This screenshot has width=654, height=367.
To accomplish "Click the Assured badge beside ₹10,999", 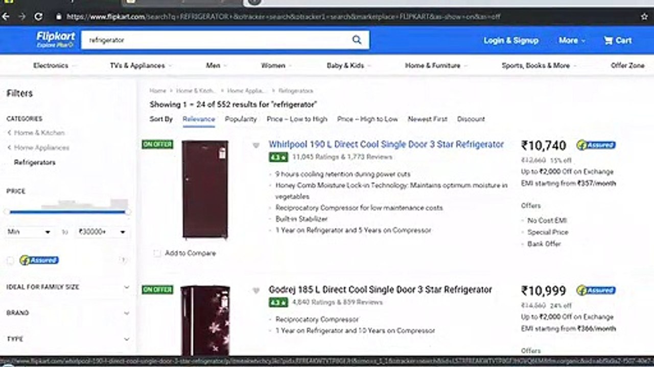I will (596, 290).
